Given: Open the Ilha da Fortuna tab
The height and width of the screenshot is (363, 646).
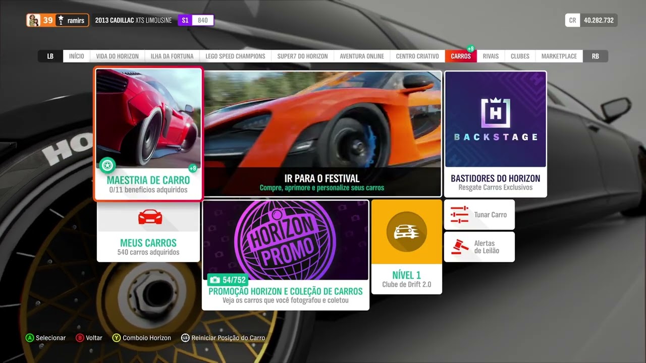Looking at the screenshot, I should click(x=172, y=56).
